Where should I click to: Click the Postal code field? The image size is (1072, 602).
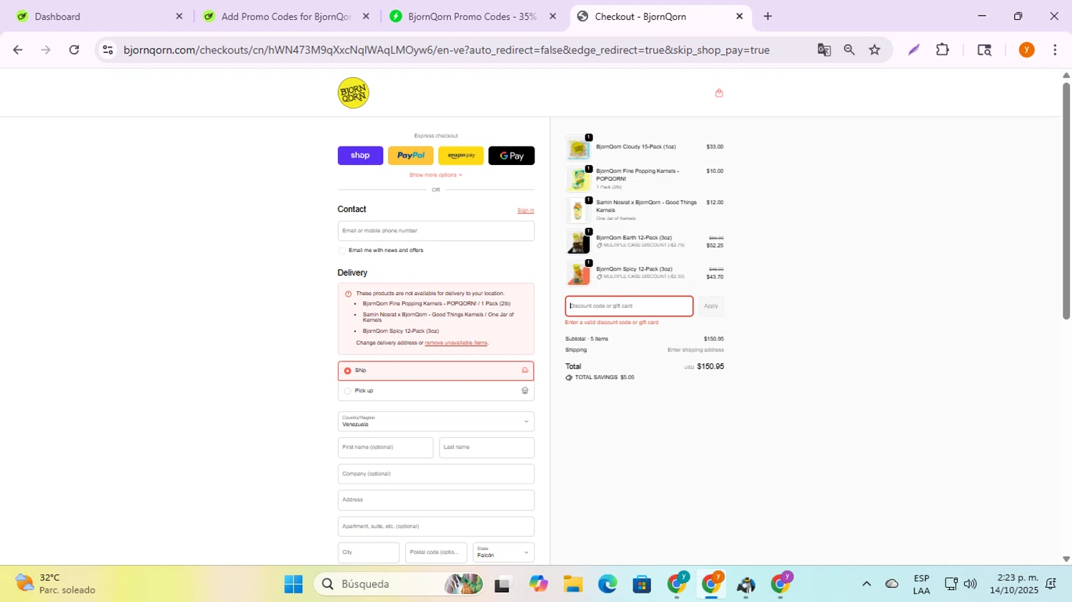pyautogui.click(x=436, y=553)
